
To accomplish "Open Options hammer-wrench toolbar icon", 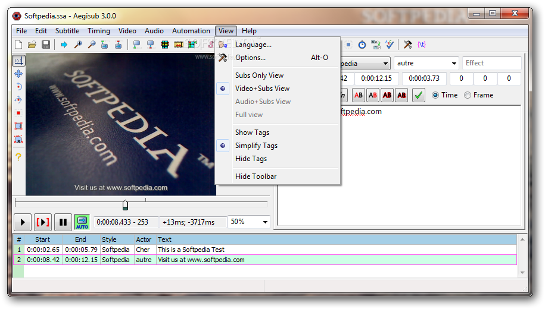I will (x=407, y=45).
